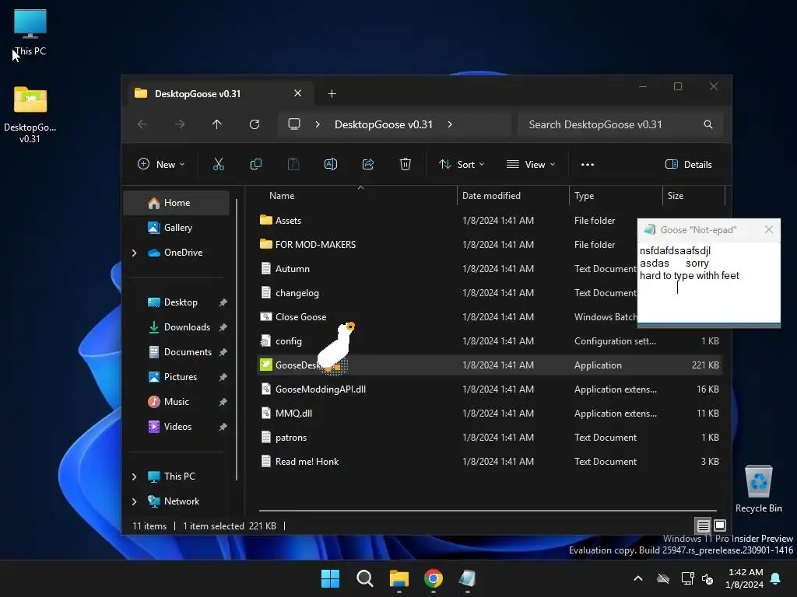
Task: Select DesktopGoose v0.31 desktop folder icon
Action: pos(30,115)
